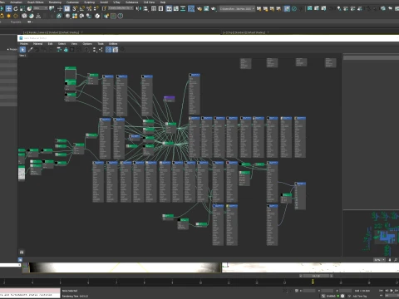Open the Align tool flyout
Screen dimensions: 399x299
pyautogui.click(x=145, y=8)
